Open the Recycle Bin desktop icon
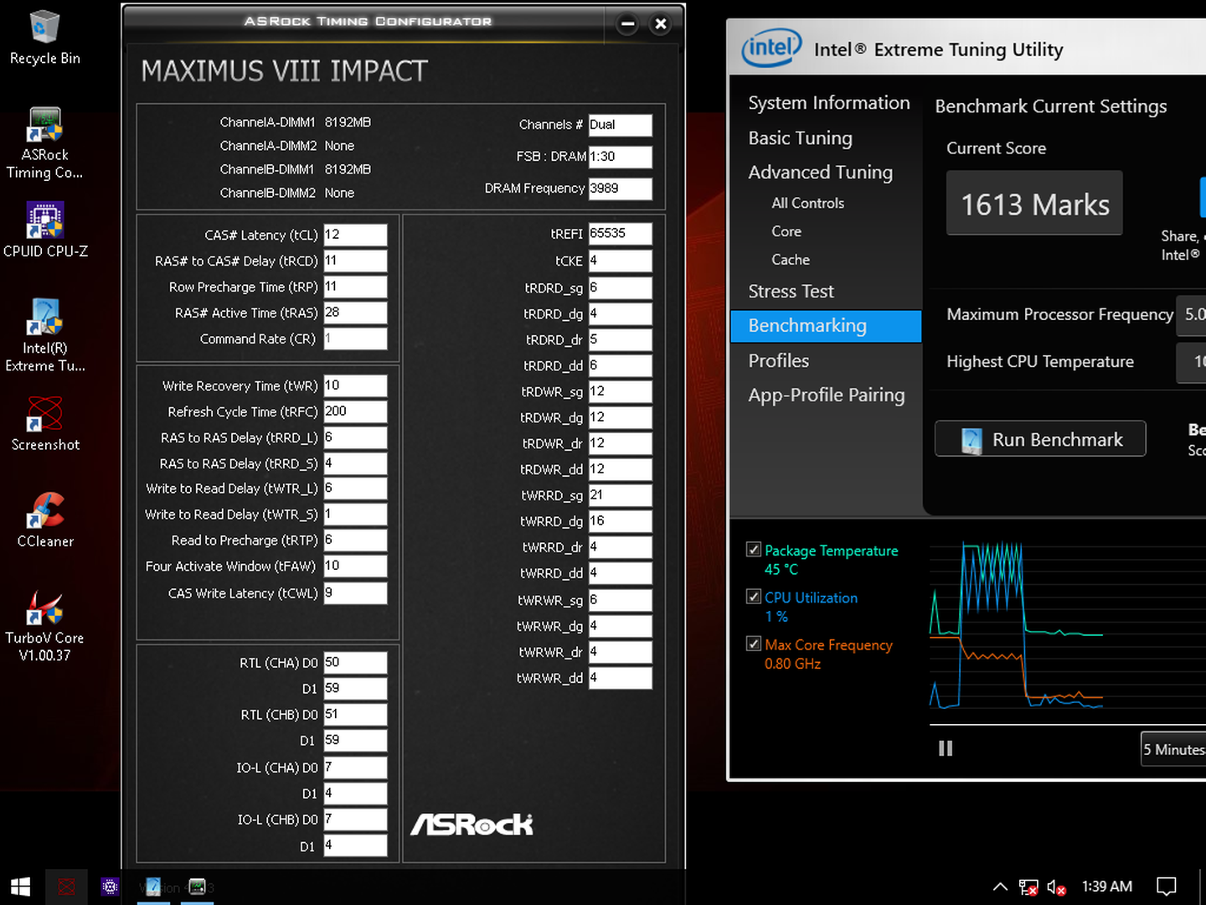 (44, 39)
